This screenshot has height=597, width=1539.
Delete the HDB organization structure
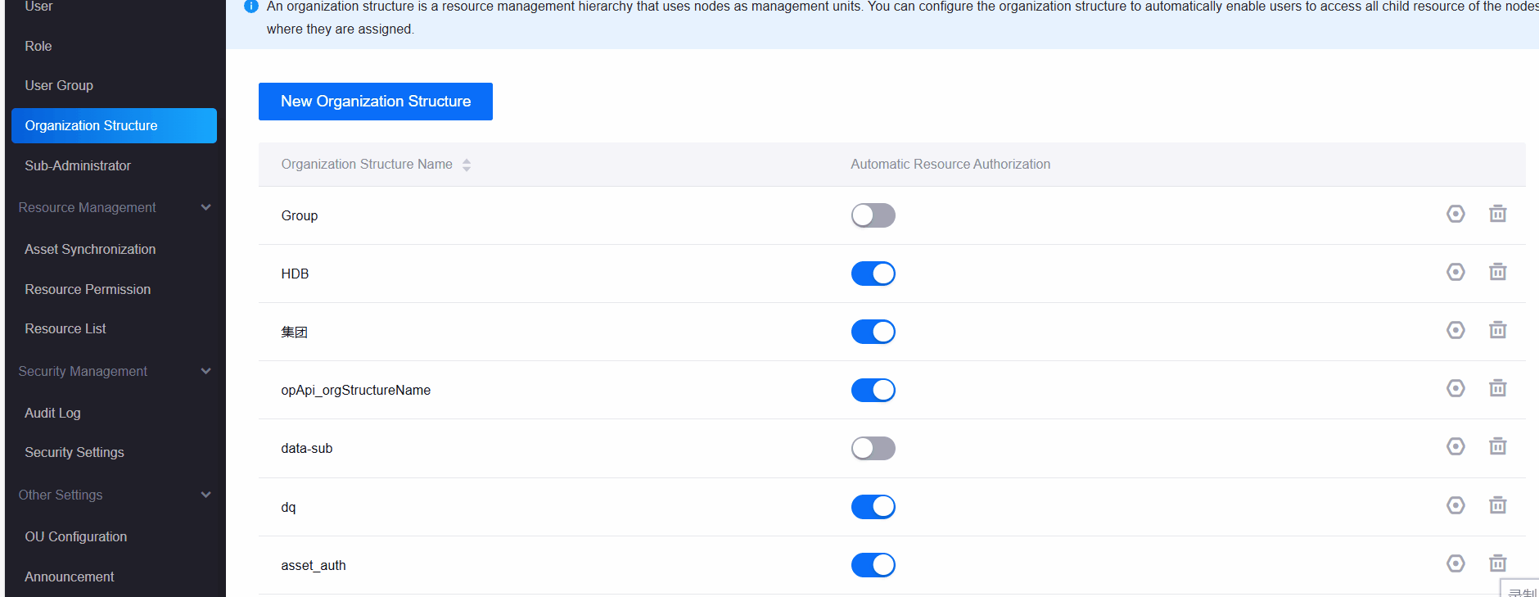click(1497, 272)
